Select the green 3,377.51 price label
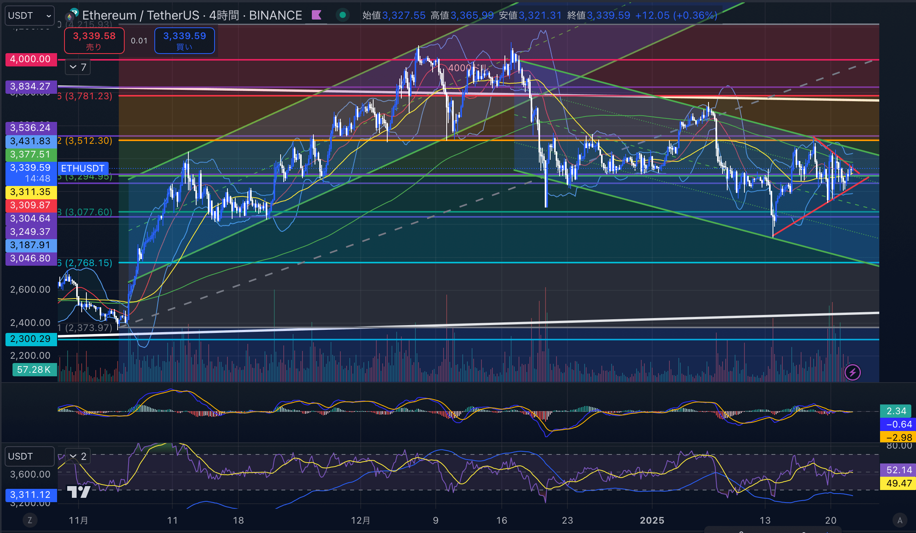 (31, 154)
